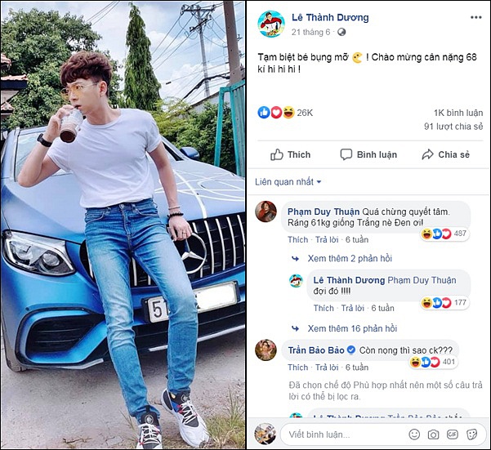Screen dimensions: 491x450
Task: Click Chia sẻ to share post
Action: coord(445,154)
